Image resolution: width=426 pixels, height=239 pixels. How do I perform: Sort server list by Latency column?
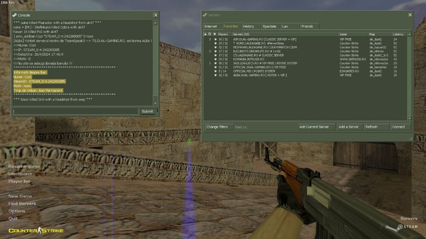click(x=398, y=34)
